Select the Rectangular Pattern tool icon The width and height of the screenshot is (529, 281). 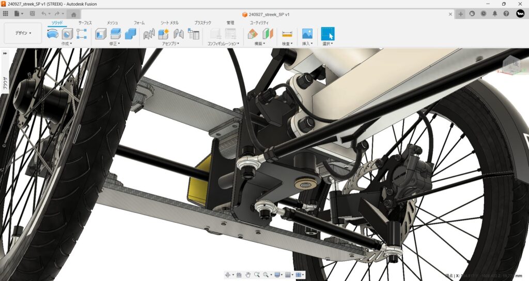point(82,34)
